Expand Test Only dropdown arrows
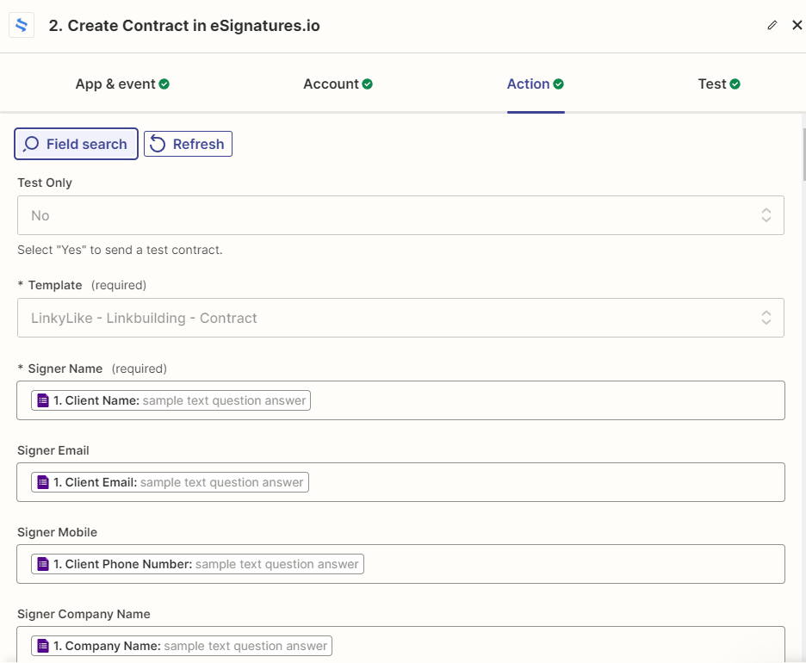Image resolution: width=806 pixels, height=663 pixels. pos(766,215)
